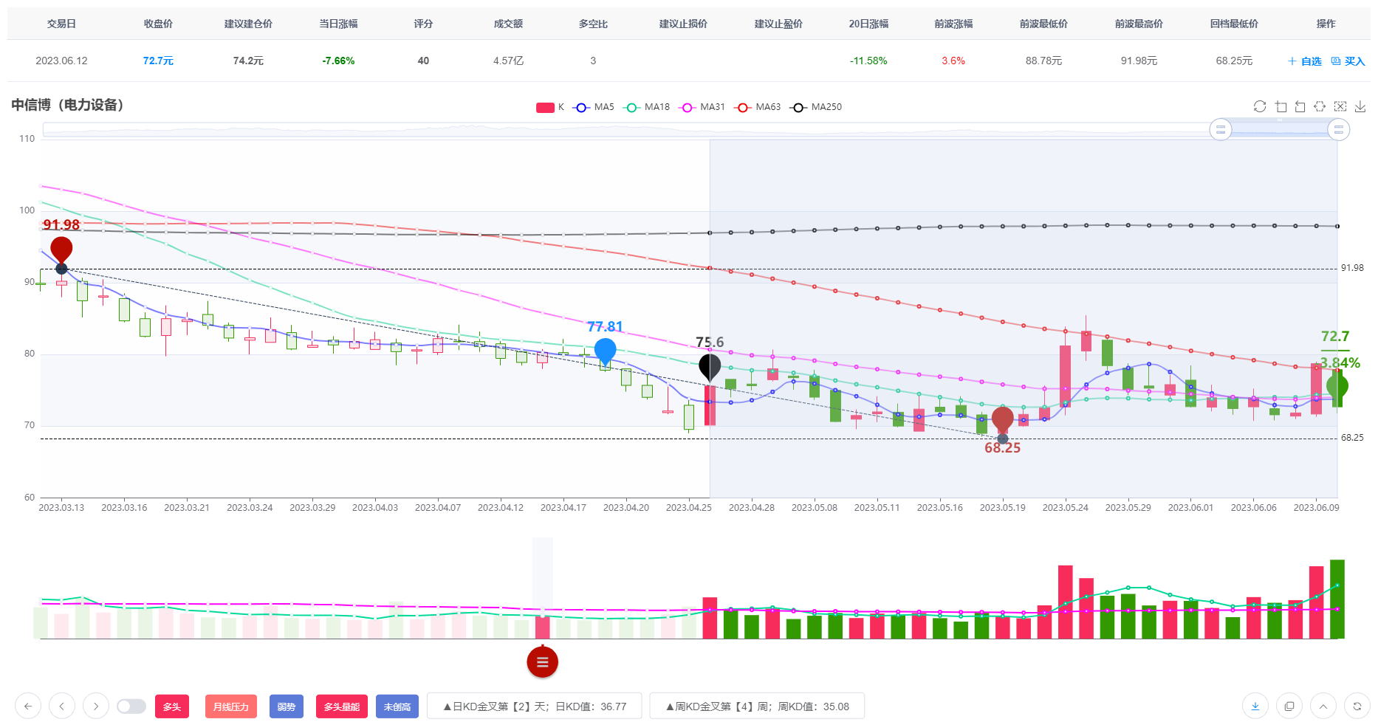Toggle MA250 line in legend
Screen dimensions: 1378x722
pyautogui.click(x=816, y=107)
